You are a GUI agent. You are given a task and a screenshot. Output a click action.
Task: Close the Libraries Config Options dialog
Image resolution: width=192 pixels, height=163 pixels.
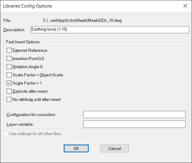pos(185,6)
